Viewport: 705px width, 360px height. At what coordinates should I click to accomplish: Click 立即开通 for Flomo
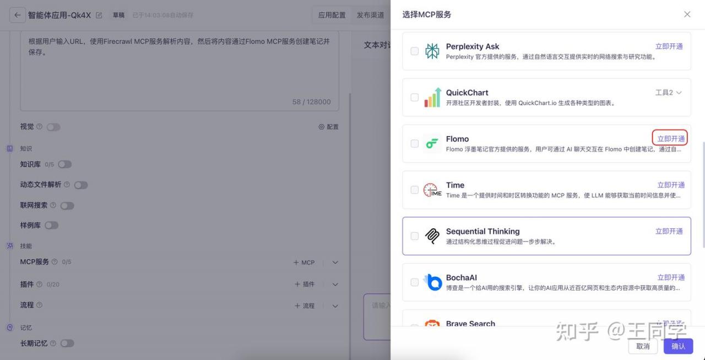[x=670, y=139]
